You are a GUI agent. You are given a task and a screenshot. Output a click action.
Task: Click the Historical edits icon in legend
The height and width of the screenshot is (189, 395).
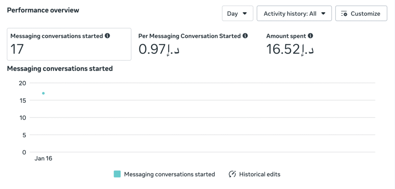tap(232, 174)
